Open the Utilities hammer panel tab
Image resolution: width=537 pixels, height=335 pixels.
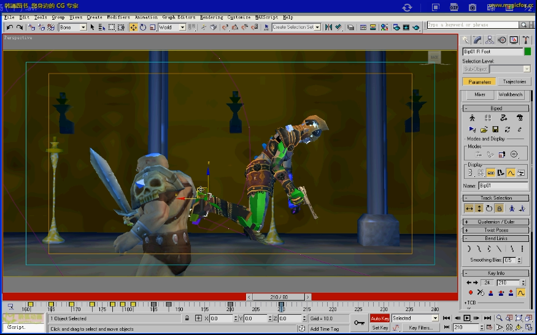[x=526, y=40]
